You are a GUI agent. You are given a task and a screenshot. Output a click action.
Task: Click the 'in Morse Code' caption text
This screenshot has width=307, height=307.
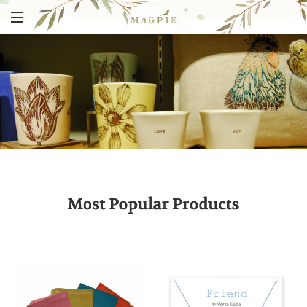point(226,304)
